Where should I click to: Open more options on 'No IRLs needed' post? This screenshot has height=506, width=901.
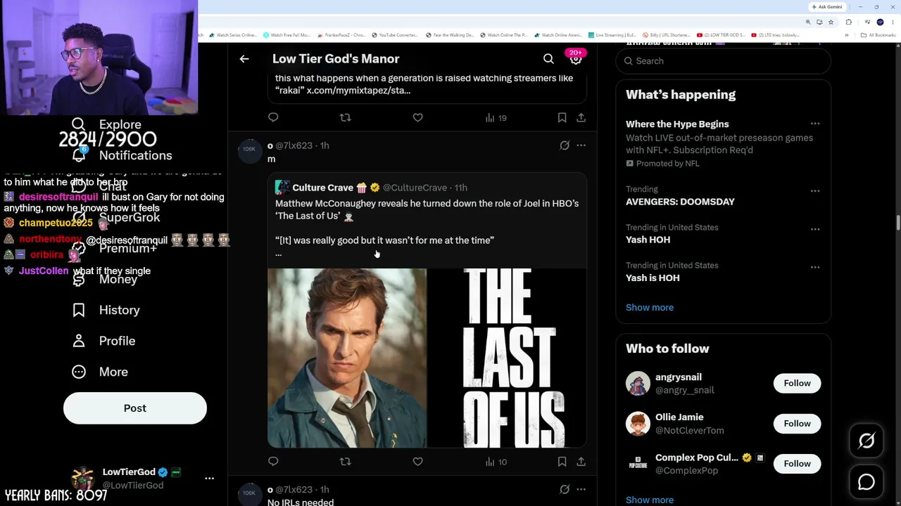pyautogui.click(x=581, y=489)
